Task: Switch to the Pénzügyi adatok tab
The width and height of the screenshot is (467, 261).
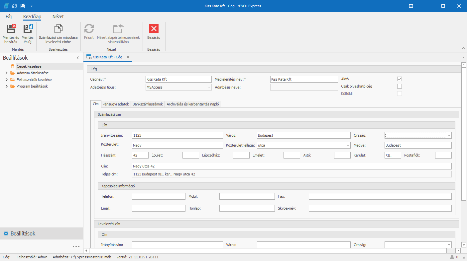Action: coord(116,104)
